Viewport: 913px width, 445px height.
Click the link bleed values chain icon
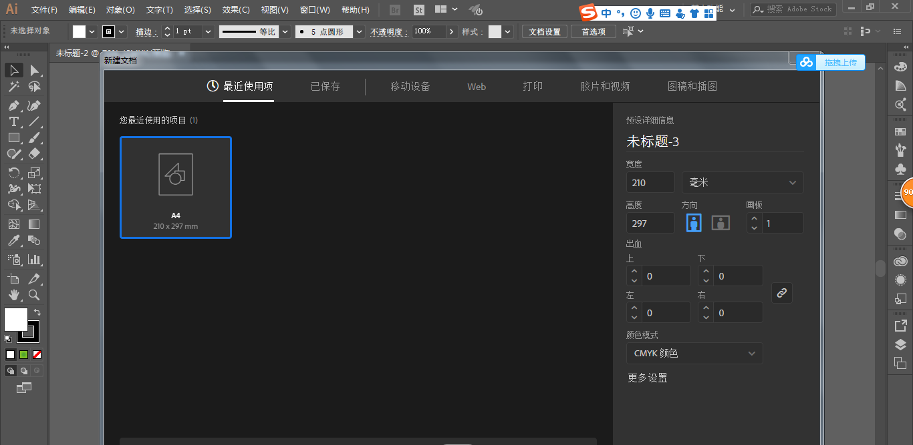click(782, 293)
